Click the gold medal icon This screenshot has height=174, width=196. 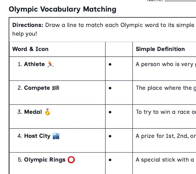47,112
